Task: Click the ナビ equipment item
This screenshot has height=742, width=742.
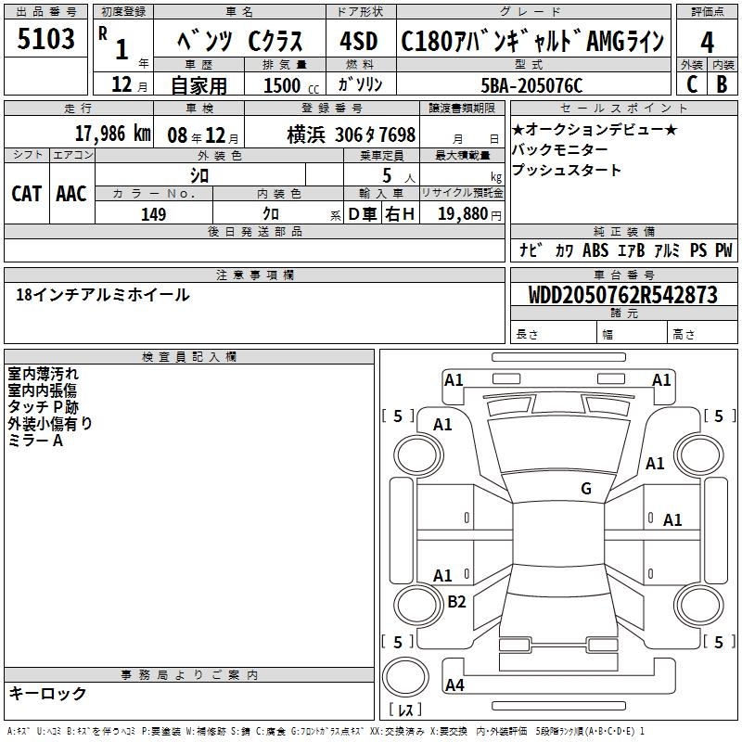Action: [531, 249]
